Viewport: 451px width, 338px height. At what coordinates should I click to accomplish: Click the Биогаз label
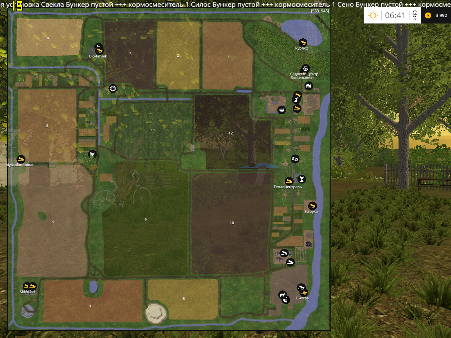[x=302, y=298]
